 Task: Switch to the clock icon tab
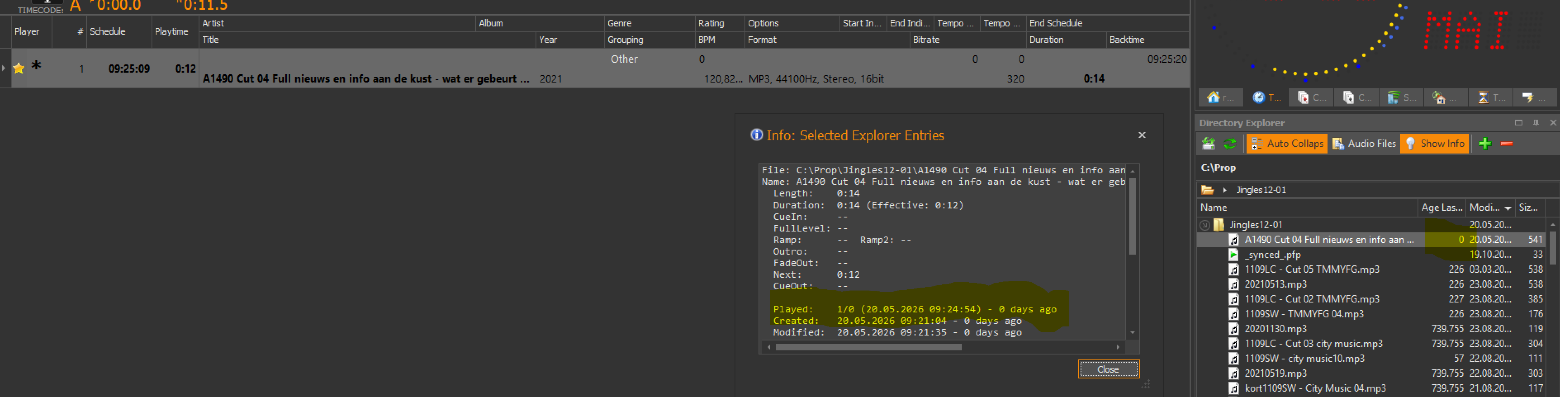[x=1266, y=97]
